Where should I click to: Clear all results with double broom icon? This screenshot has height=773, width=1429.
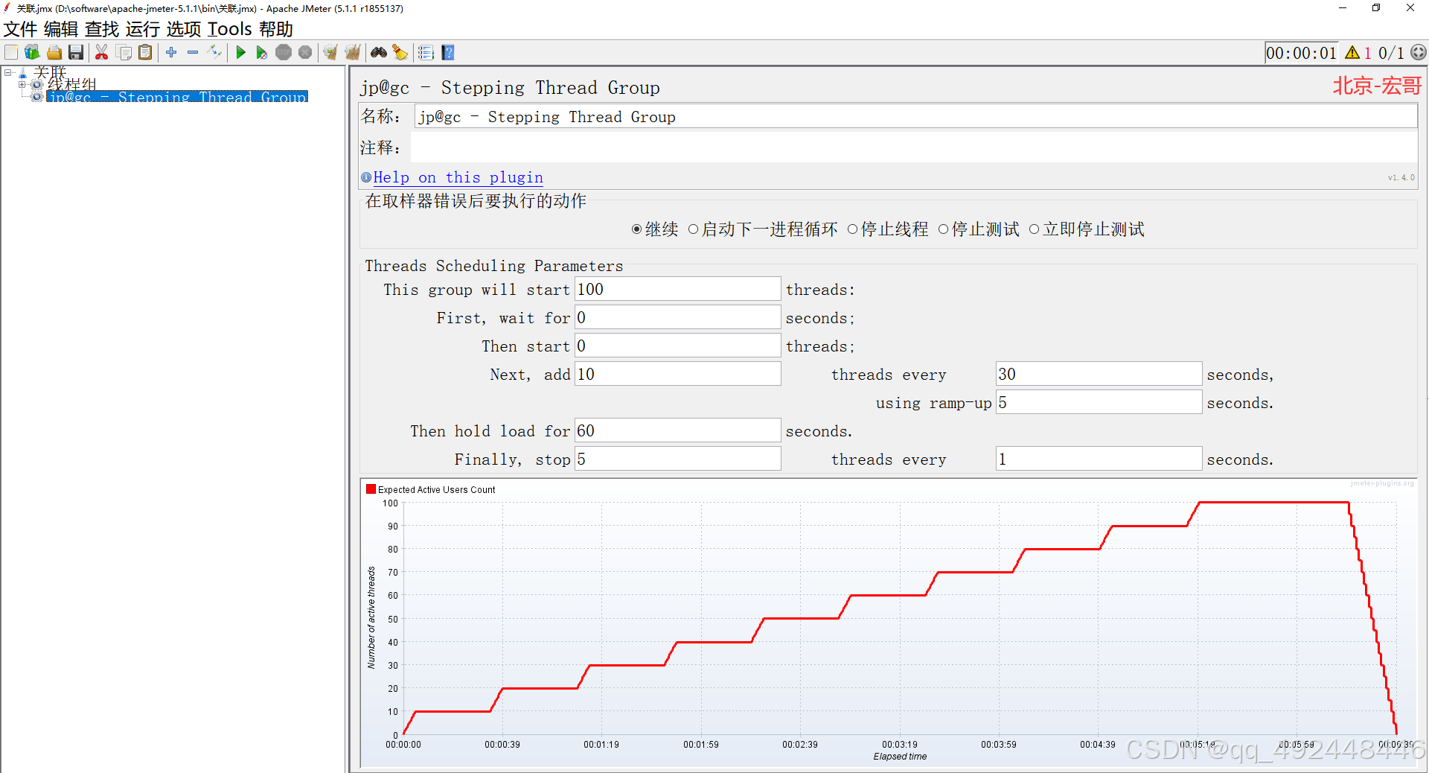[353, 52]
